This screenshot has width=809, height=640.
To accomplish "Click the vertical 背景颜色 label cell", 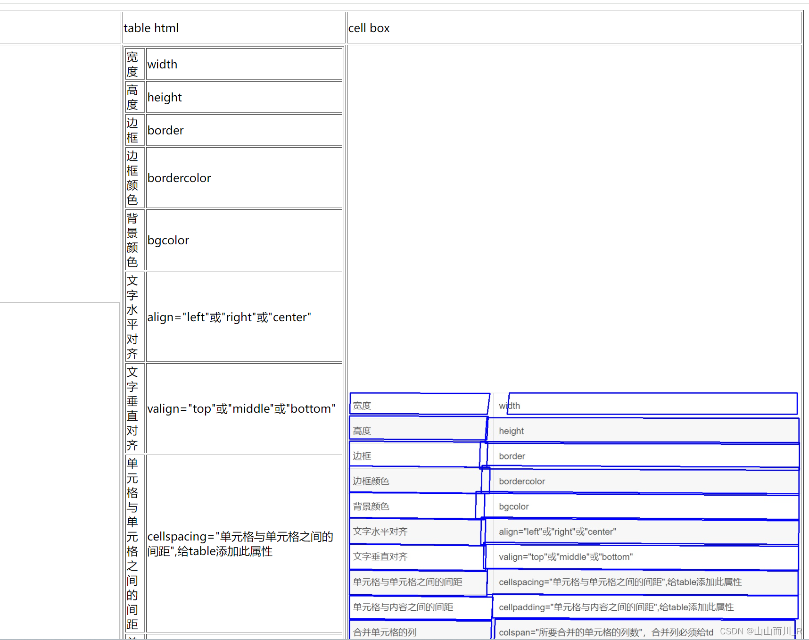I will [135, 240].
